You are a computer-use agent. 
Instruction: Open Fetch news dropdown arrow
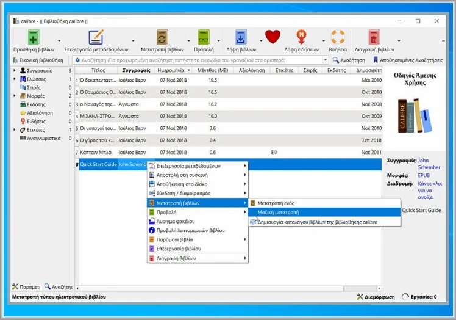pos(323,40)
